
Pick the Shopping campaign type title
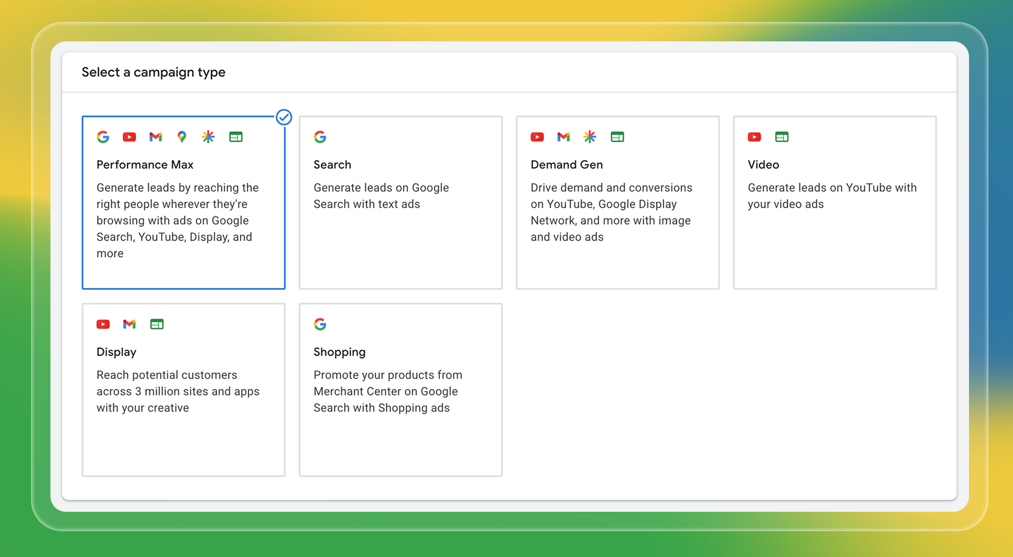click(x=340, y=352)
